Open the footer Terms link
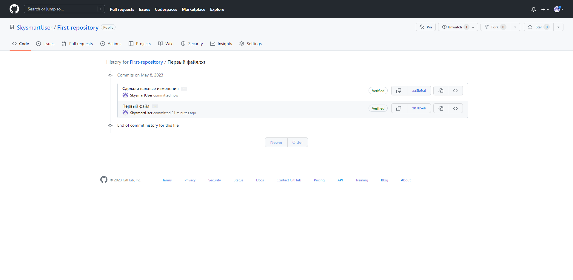 pyautogui.click(x=167, y=180)
